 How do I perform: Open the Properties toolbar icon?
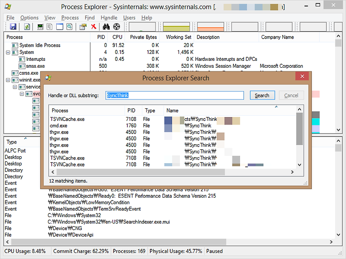point(83,27)
